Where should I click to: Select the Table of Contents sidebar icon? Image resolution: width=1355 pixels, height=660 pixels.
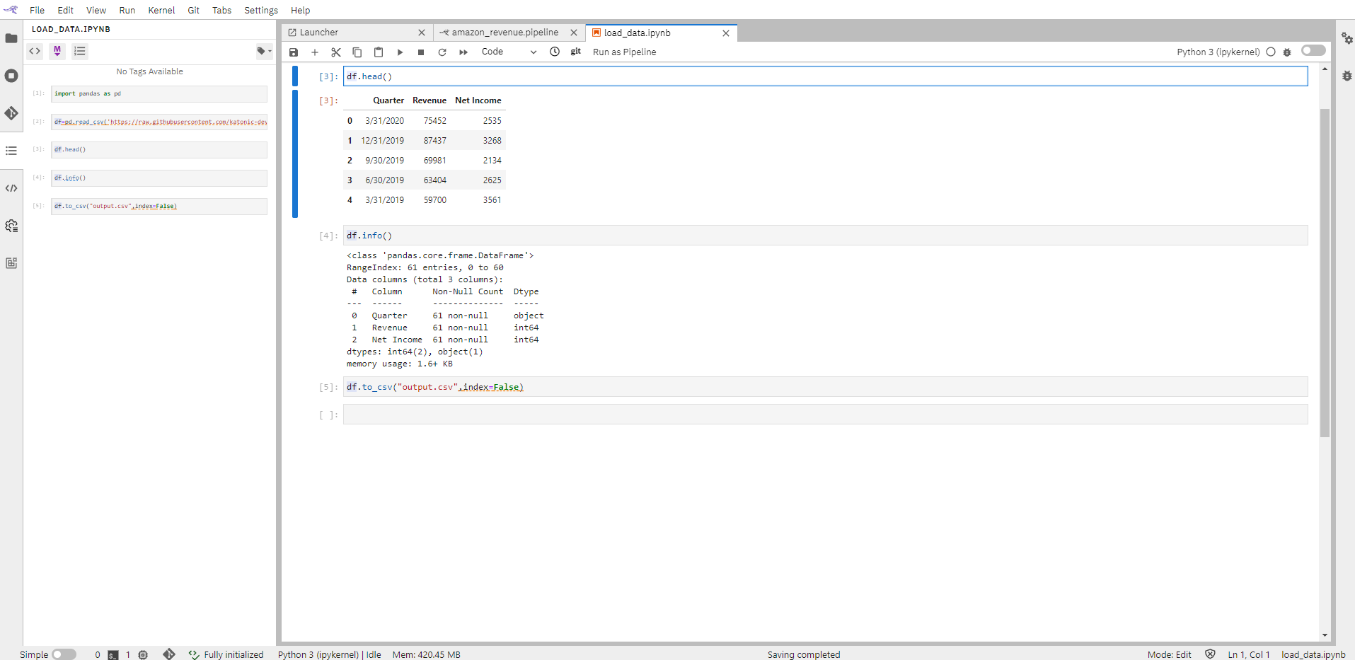(x=11, y=151)
